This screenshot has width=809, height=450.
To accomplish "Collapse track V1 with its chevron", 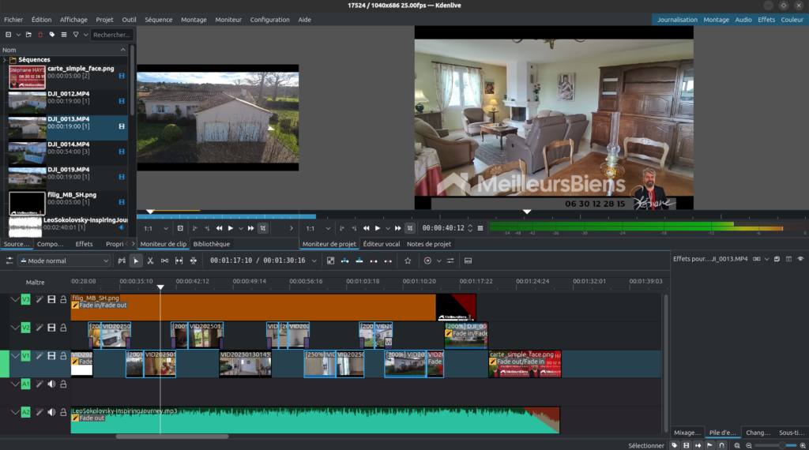I will click(x=15, y=356).
